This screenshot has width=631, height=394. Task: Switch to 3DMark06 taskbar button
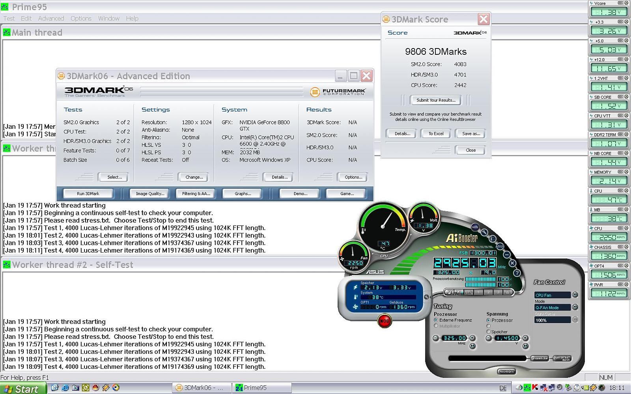pyautogui.click(x=201, y=388)
